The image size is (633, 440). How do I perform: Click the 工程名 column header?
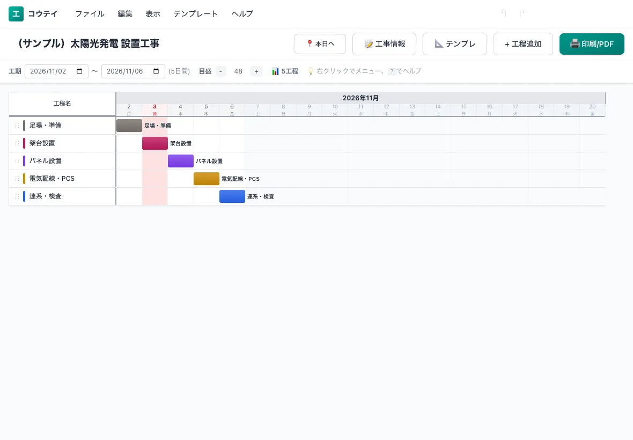(62, 104)
